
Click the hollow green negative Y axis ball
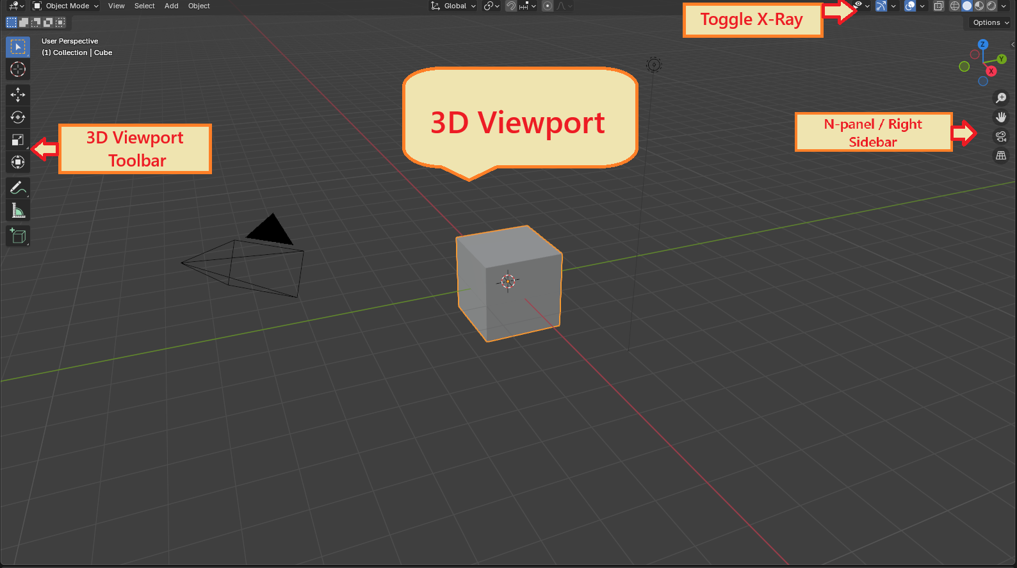click(x=964, y=67)
